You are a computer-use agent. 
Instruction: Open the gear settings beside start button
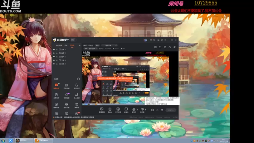pos(162,110)
